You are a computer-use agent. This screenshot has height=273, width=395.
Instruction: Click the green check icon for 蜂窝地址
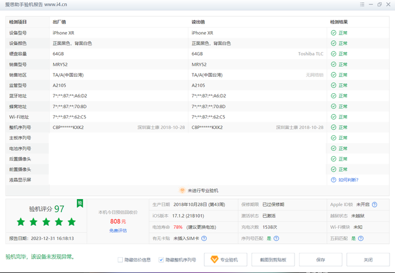334,106
